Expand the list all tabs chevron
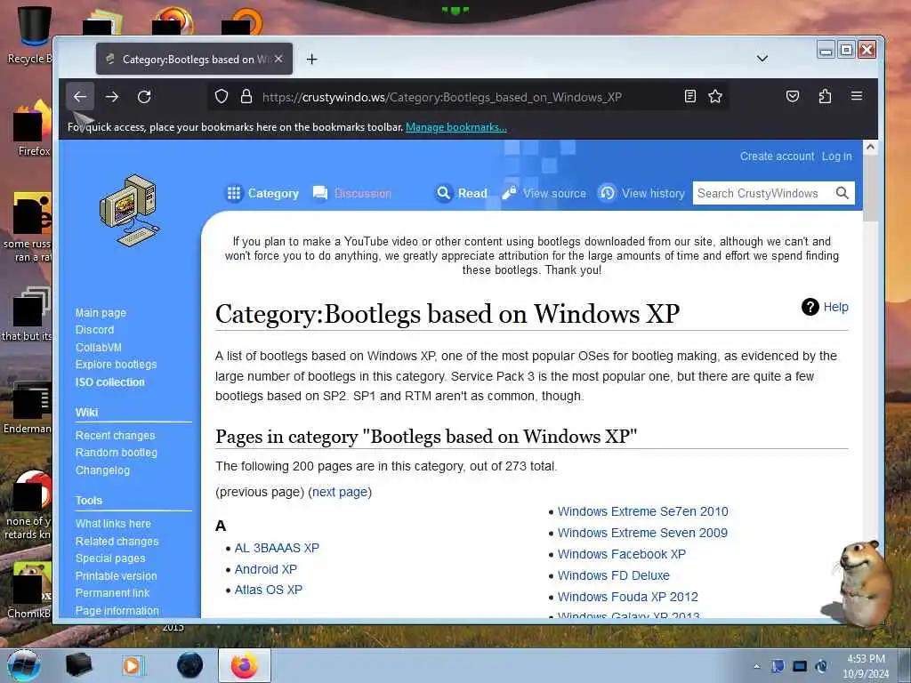Image resolution: width=911 pixels, height=683 pixels. [x=762, y=59]
